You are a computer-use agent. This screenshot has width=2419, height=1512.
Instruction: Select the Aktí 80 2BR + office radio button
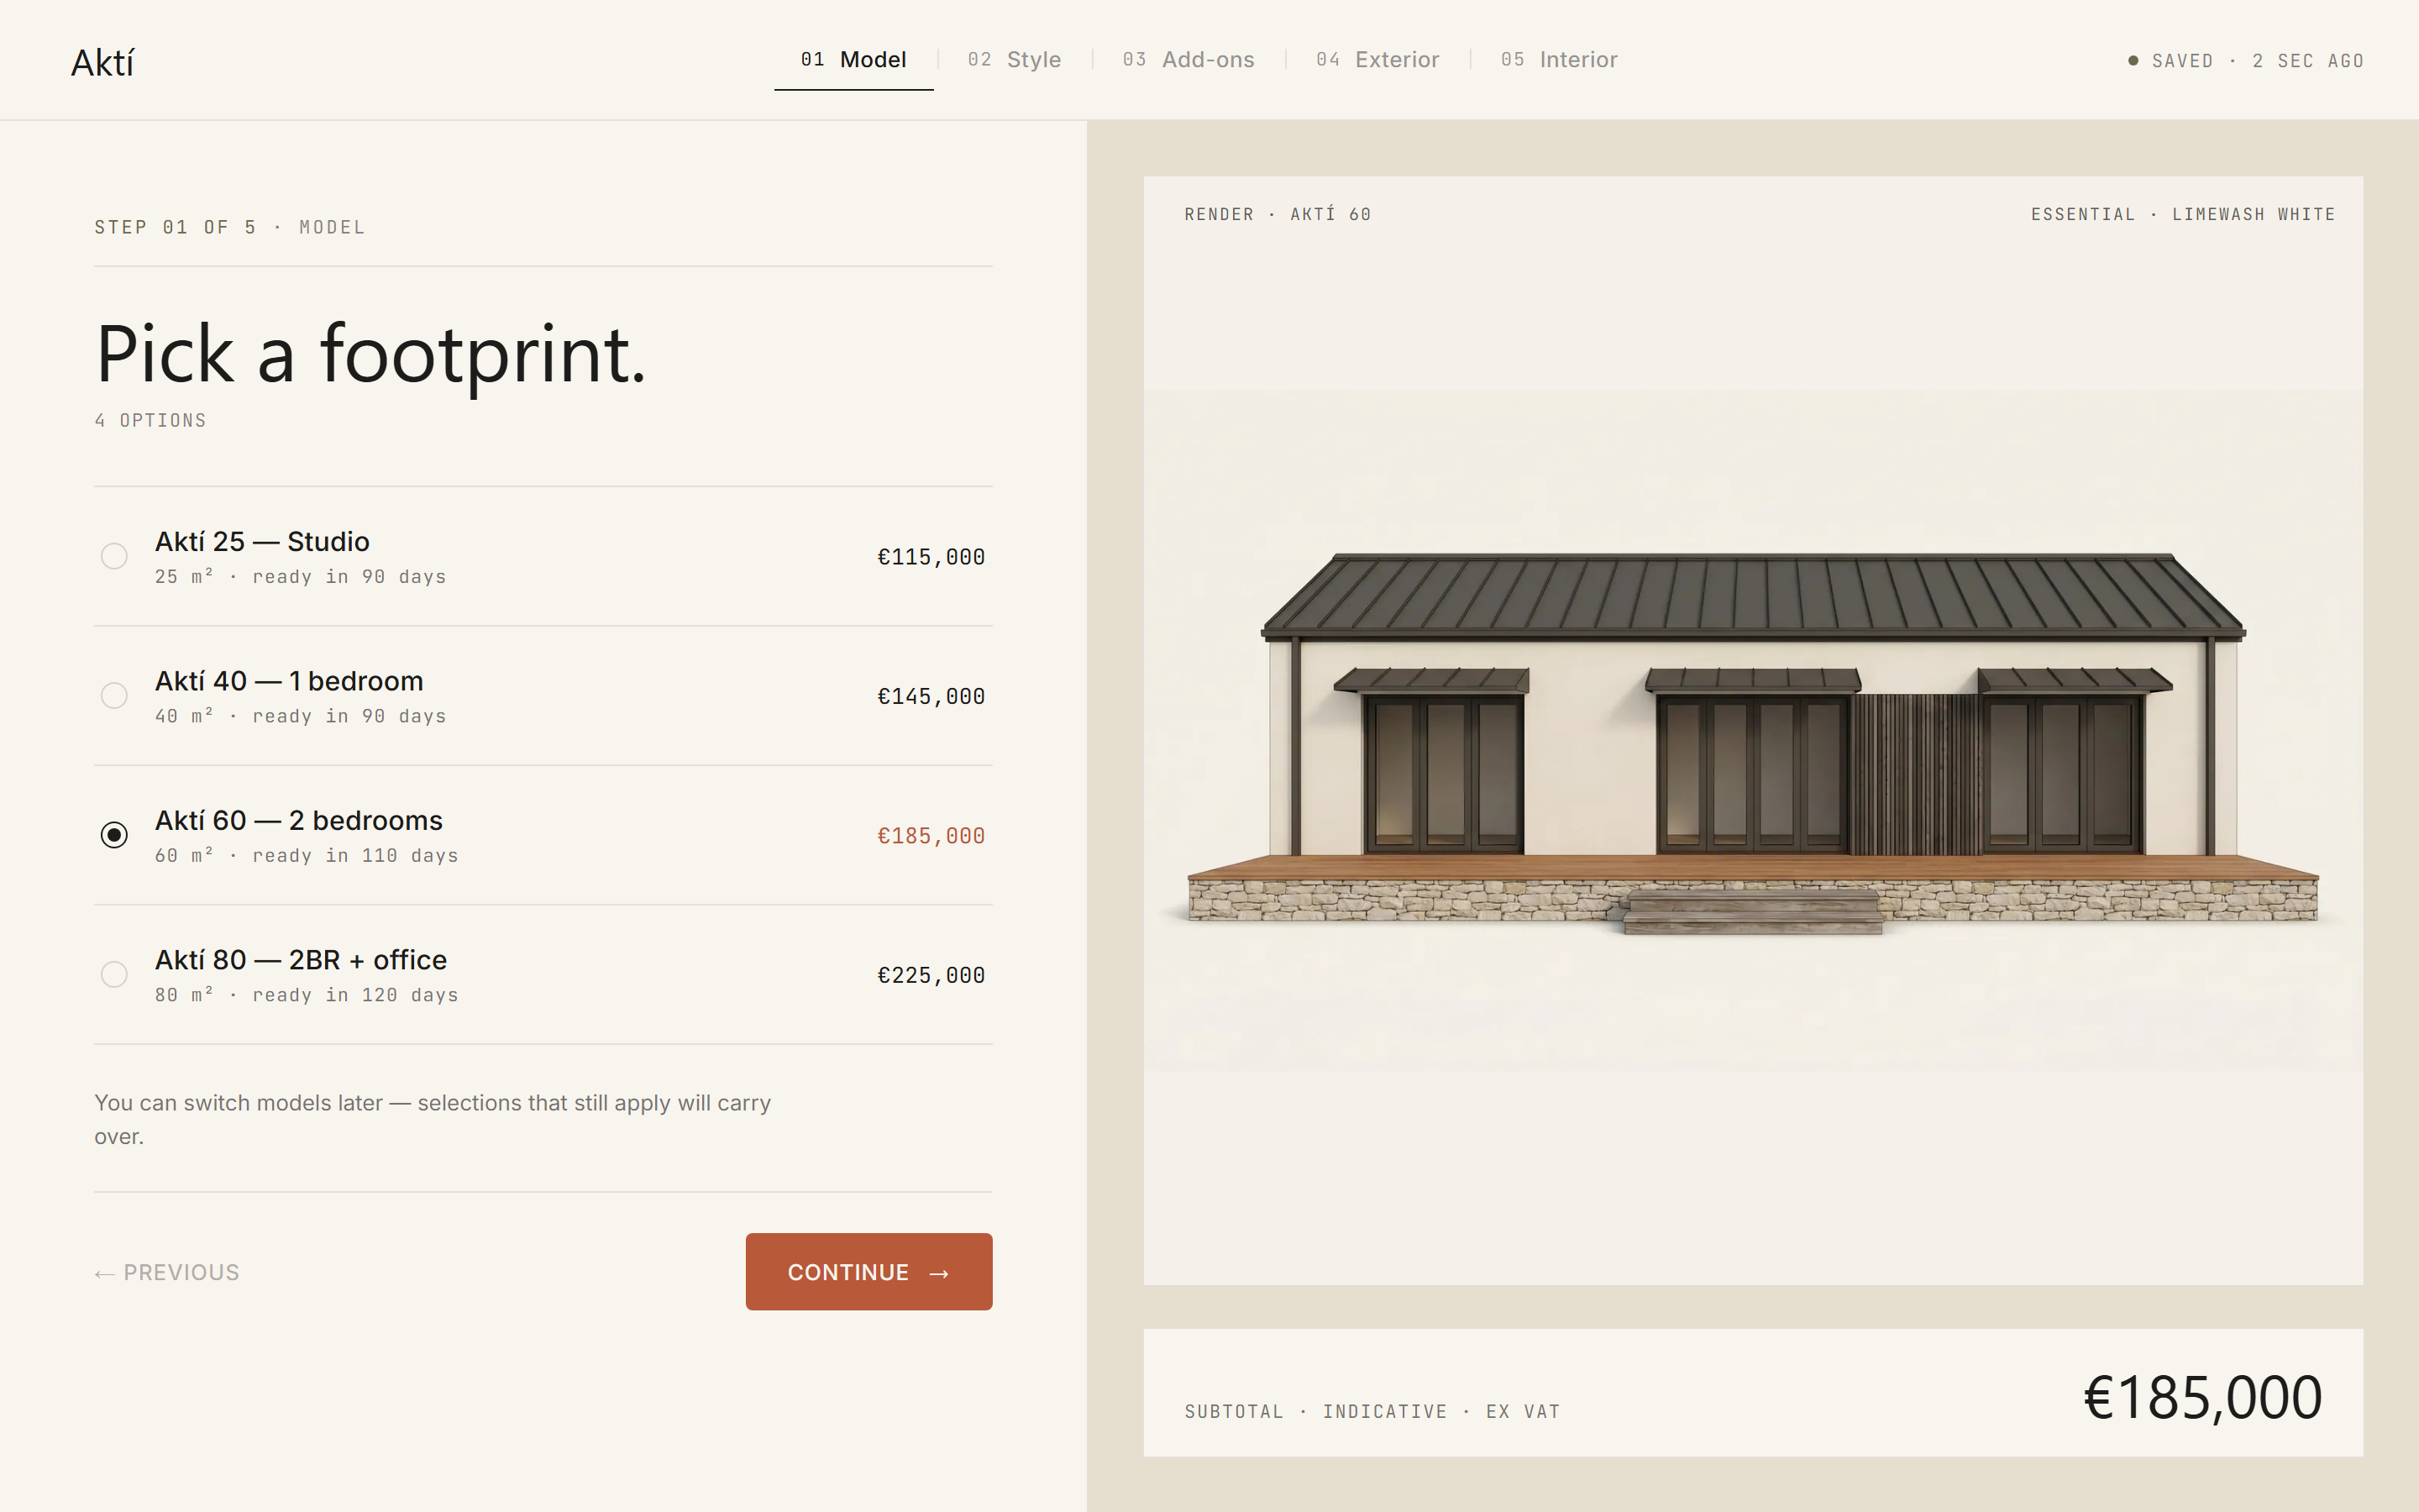114,974
